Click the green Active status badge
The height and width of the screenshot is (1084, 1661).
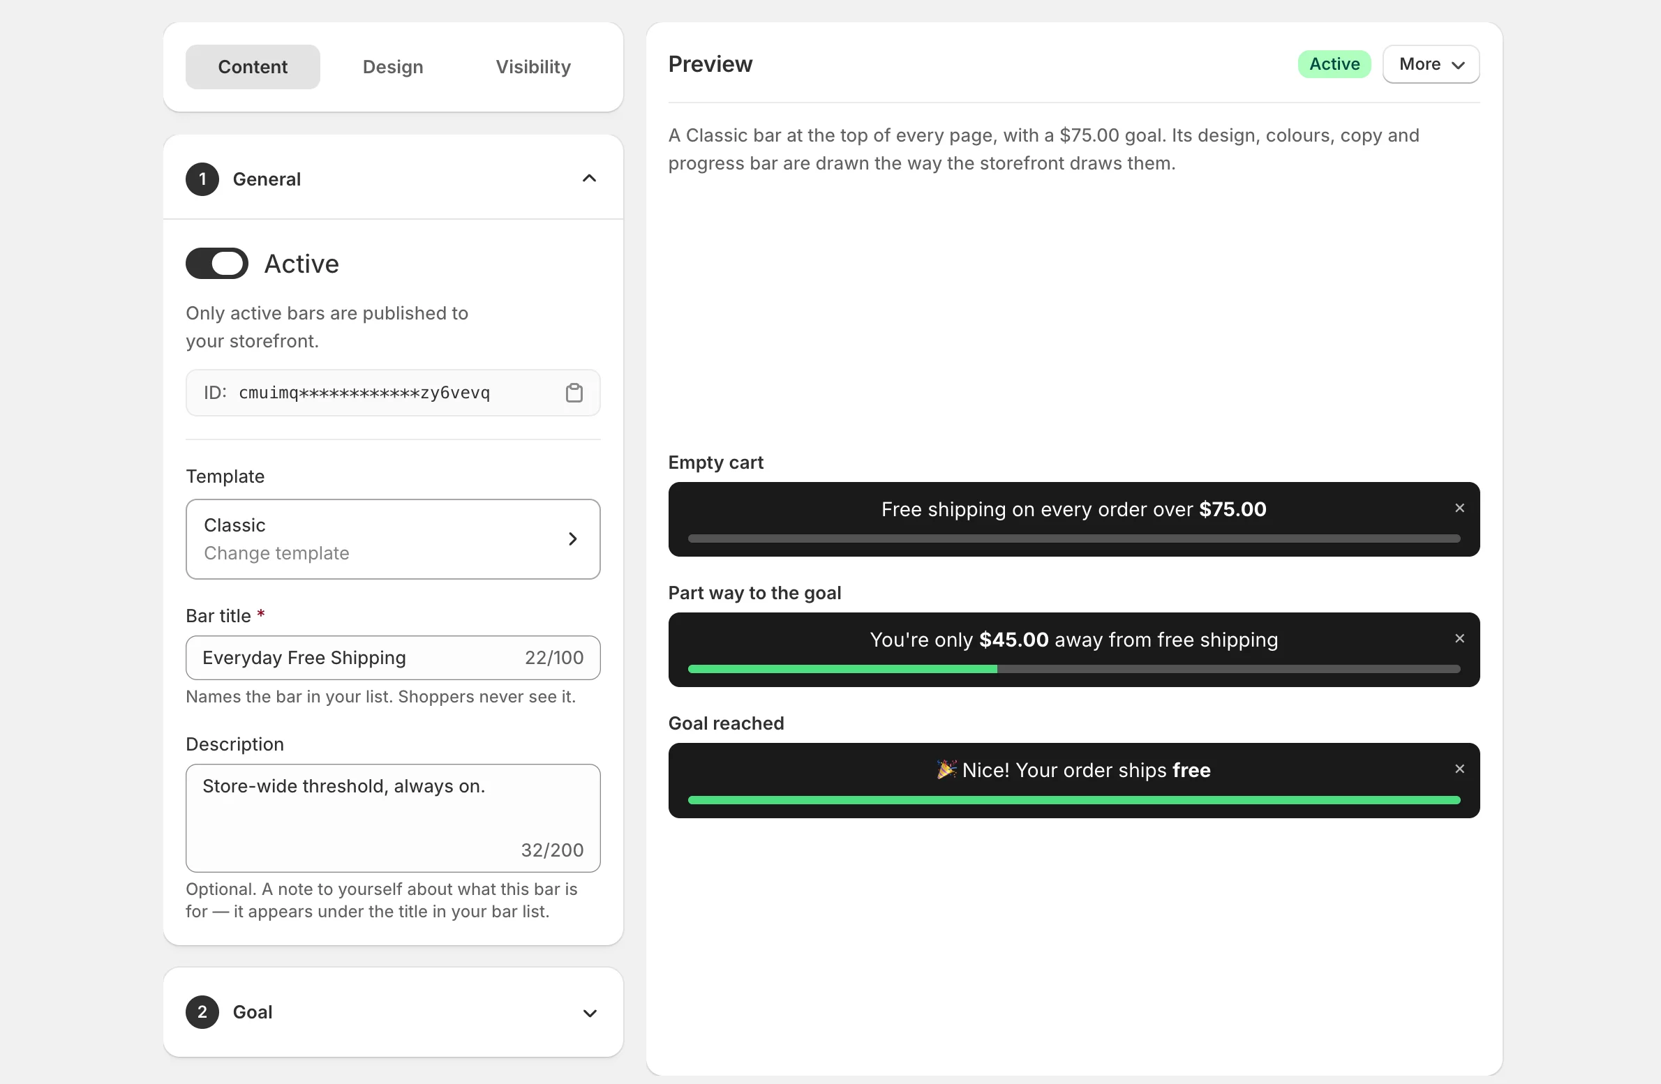pyautogui.click(x=1334, y=64)
